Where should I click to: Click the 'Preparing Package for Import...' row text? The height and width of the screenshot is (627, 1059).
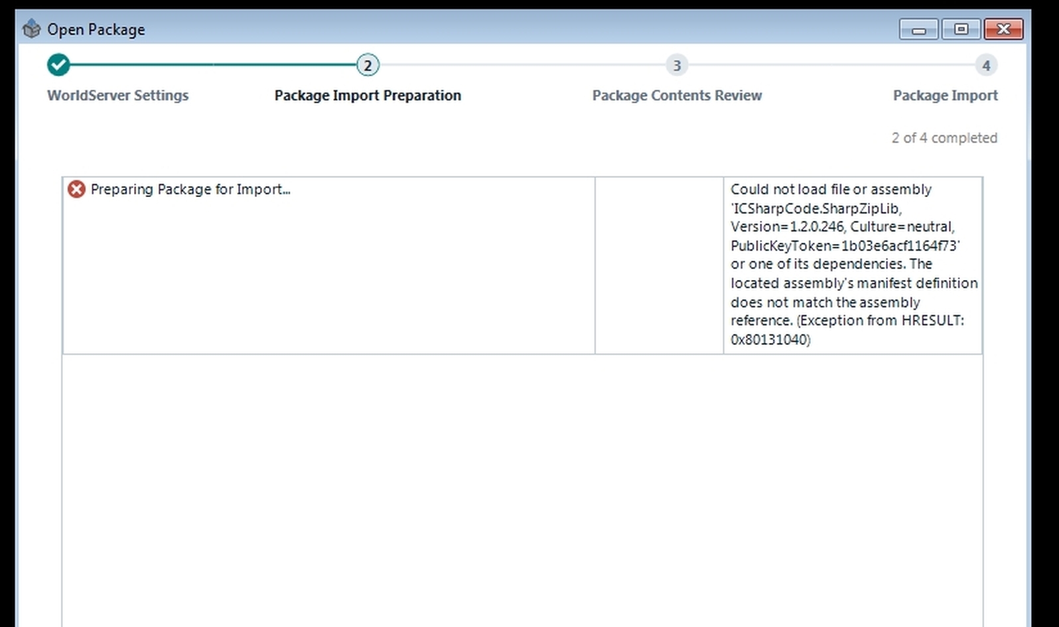(190, 189)
